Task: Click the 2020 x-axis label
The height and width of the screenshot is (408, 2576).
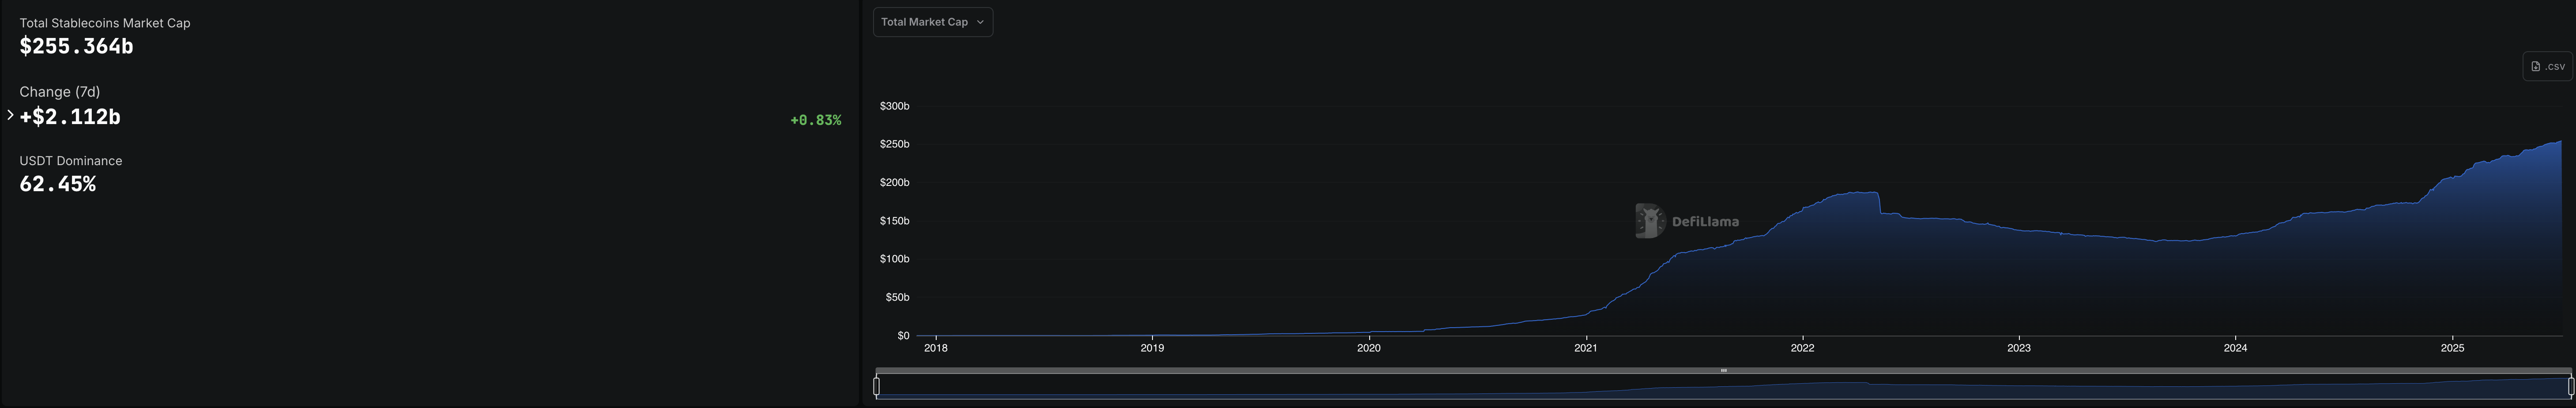Action: point(1369,348)
